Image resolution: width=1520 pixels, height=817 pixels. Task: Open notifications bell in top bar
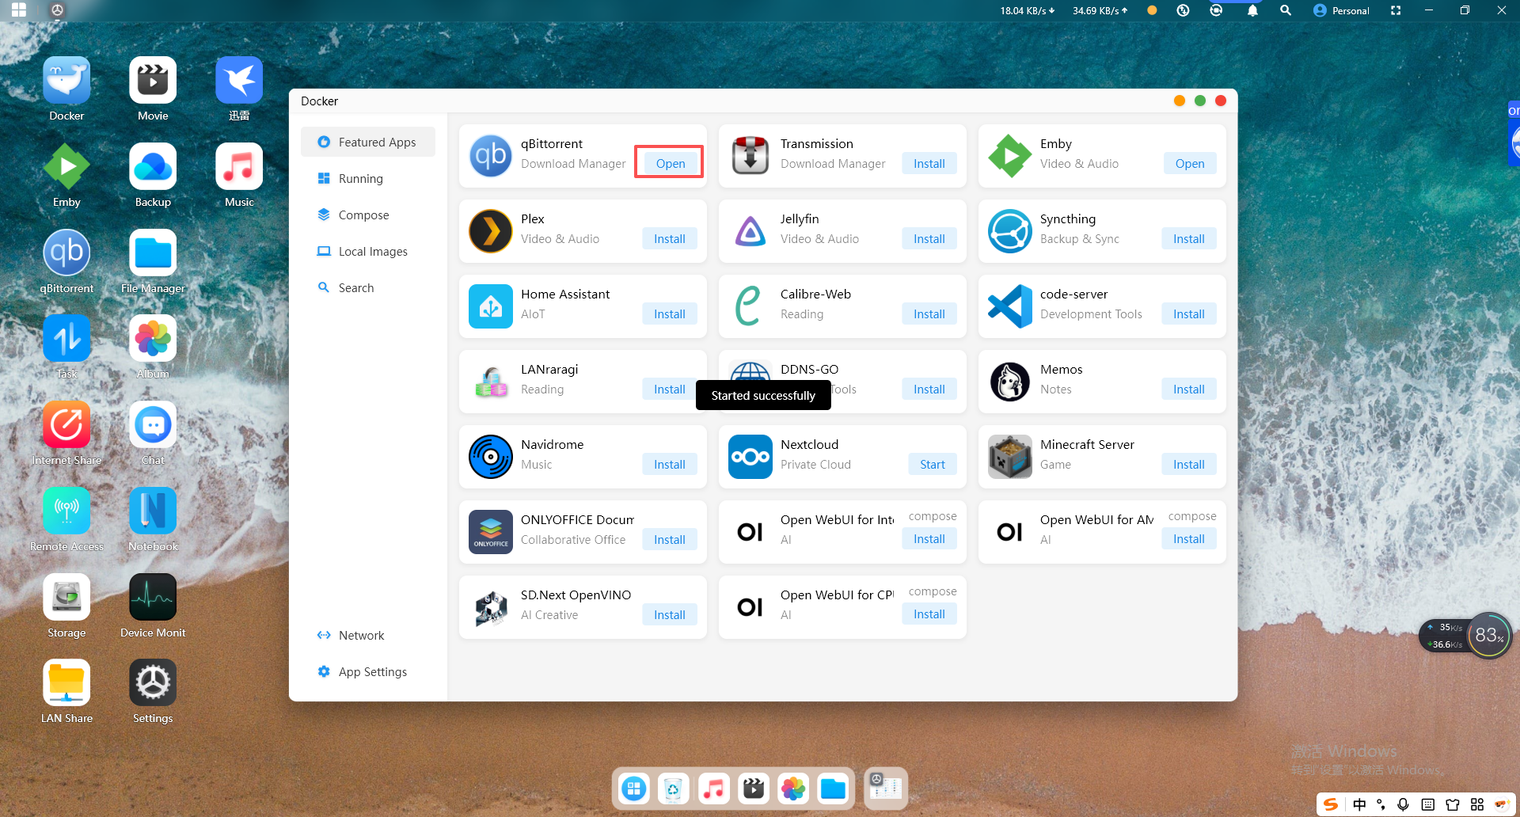(1252, 10)
